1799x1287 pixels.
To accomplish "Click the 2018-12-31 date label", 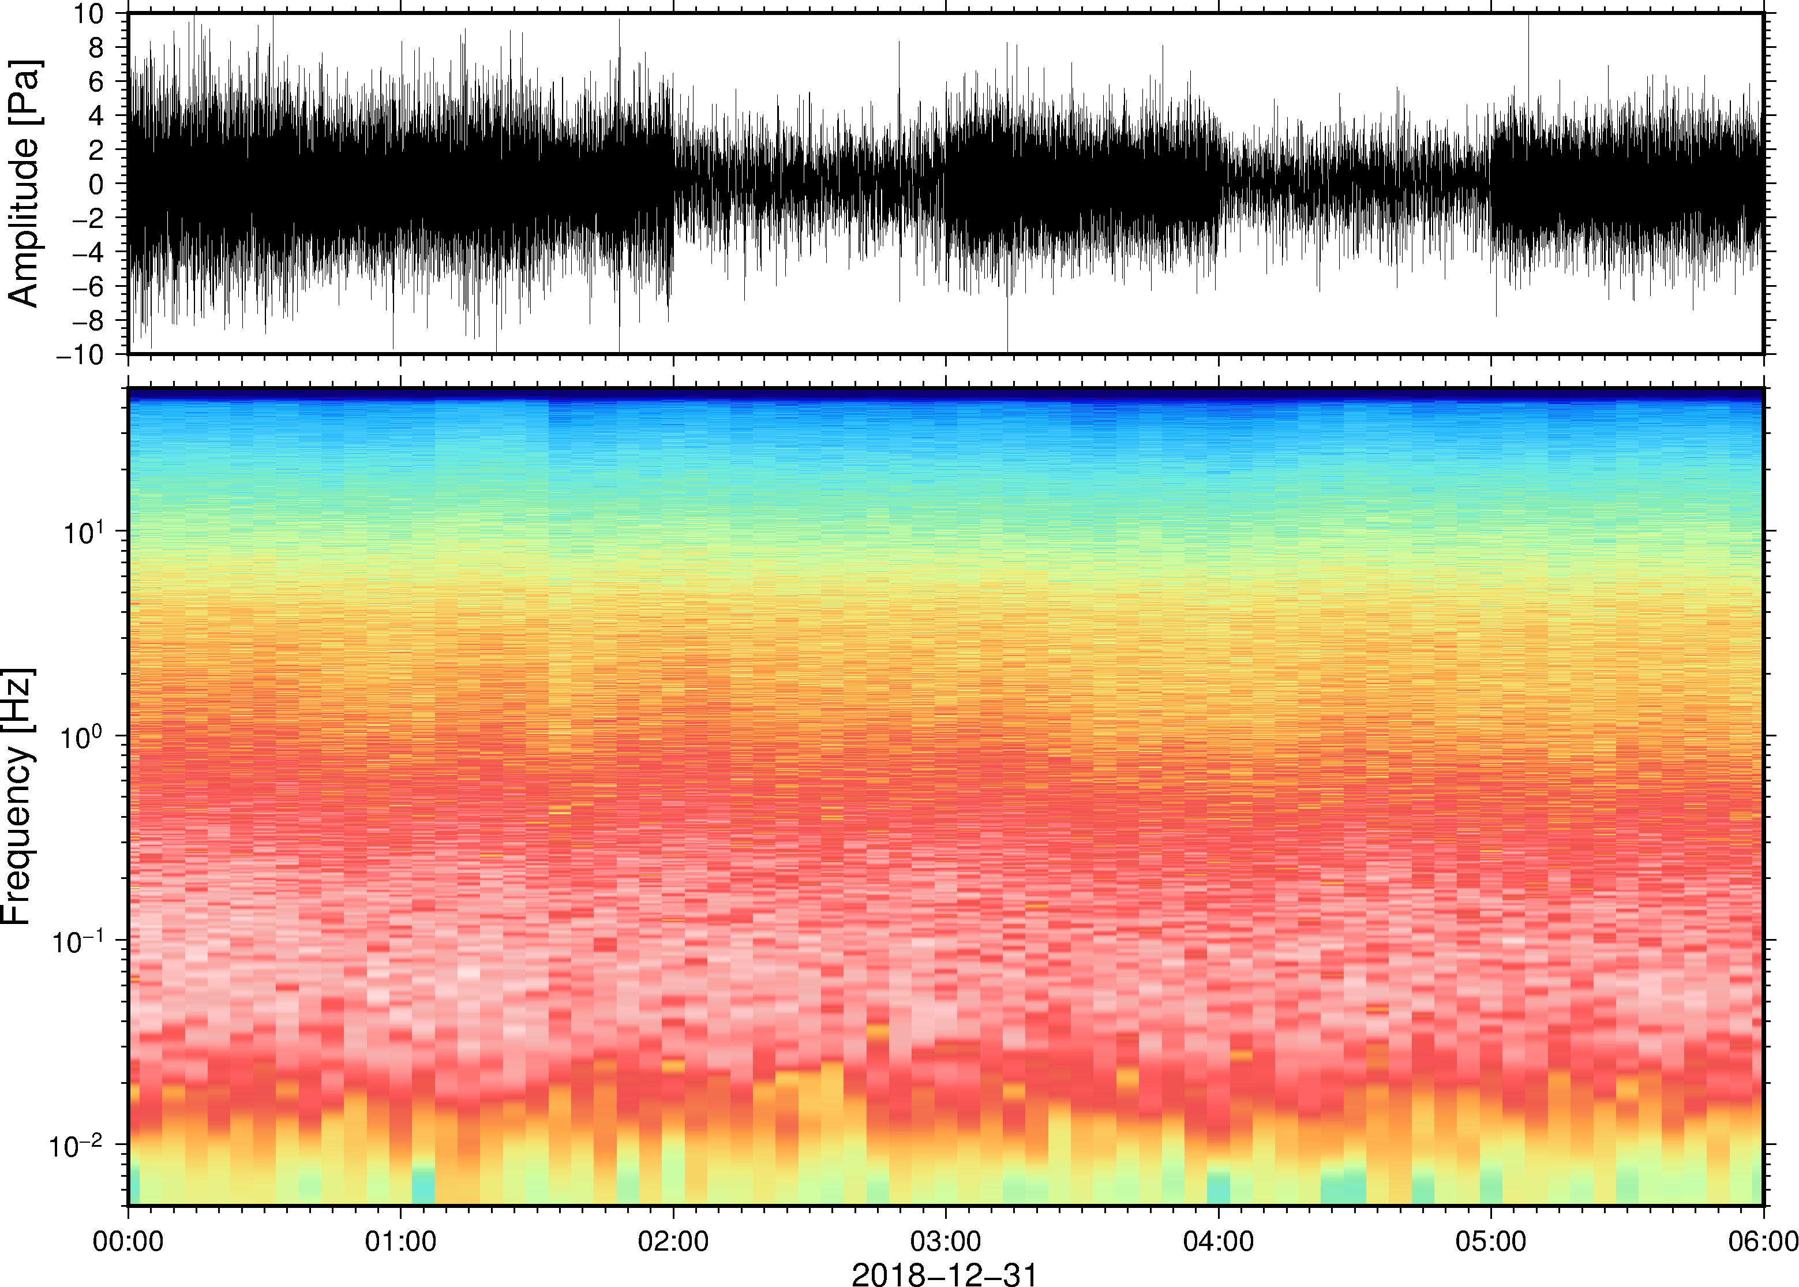I will click(945, 1274).
